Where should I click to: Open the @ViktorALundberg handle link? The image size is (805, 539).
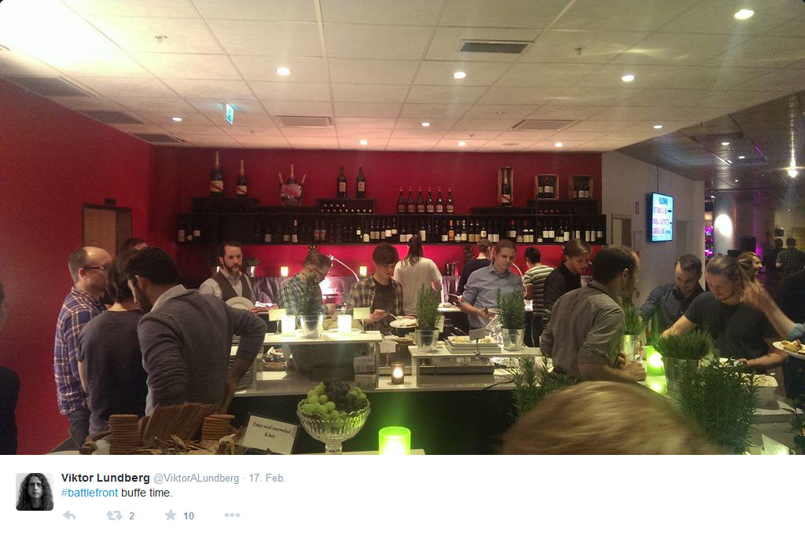(196, 478)
